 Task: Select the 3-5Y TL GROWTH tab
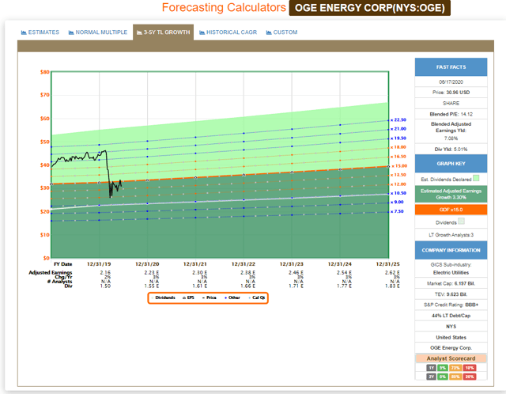pos(164,32)
